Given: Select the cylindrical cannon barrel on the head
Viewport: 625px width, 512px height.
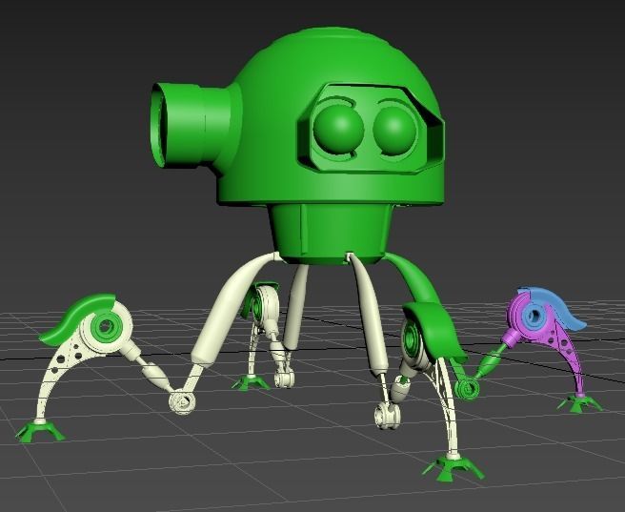Looking at the screenshot, I should tap(192, 124).
